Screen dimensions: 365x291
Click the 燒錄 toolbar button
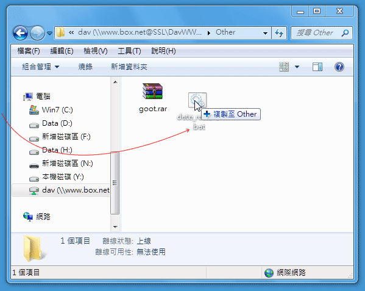click(x=85, y=67)
